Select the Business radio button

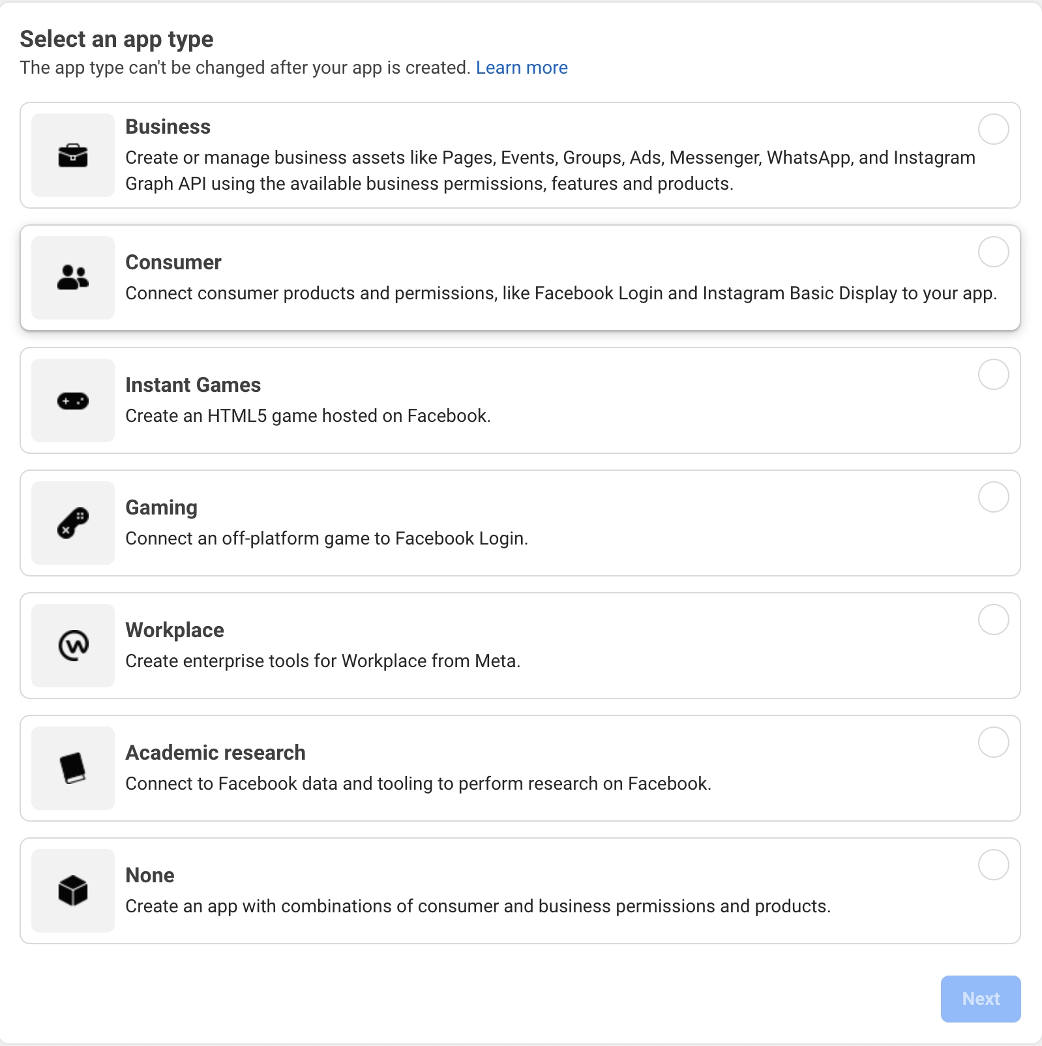pyautogui.click(x=993, y=129)
